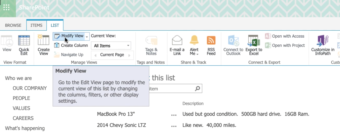Click the search magnifier icon
This screenshot has height=133, width=340.
(198, 89)
